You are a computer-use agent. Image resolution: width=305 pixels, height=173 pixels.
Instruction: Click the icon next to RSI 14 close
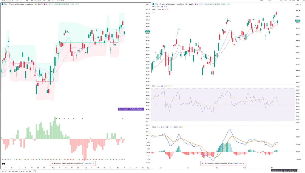tap(162, 86)
